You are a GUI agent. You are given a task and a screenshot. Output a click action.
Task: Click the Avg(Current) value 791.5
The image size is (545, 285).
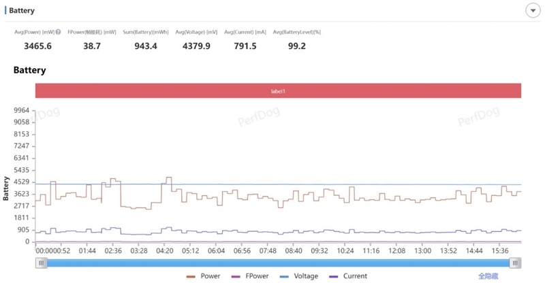pyautogui.click(x=245, y=46)
